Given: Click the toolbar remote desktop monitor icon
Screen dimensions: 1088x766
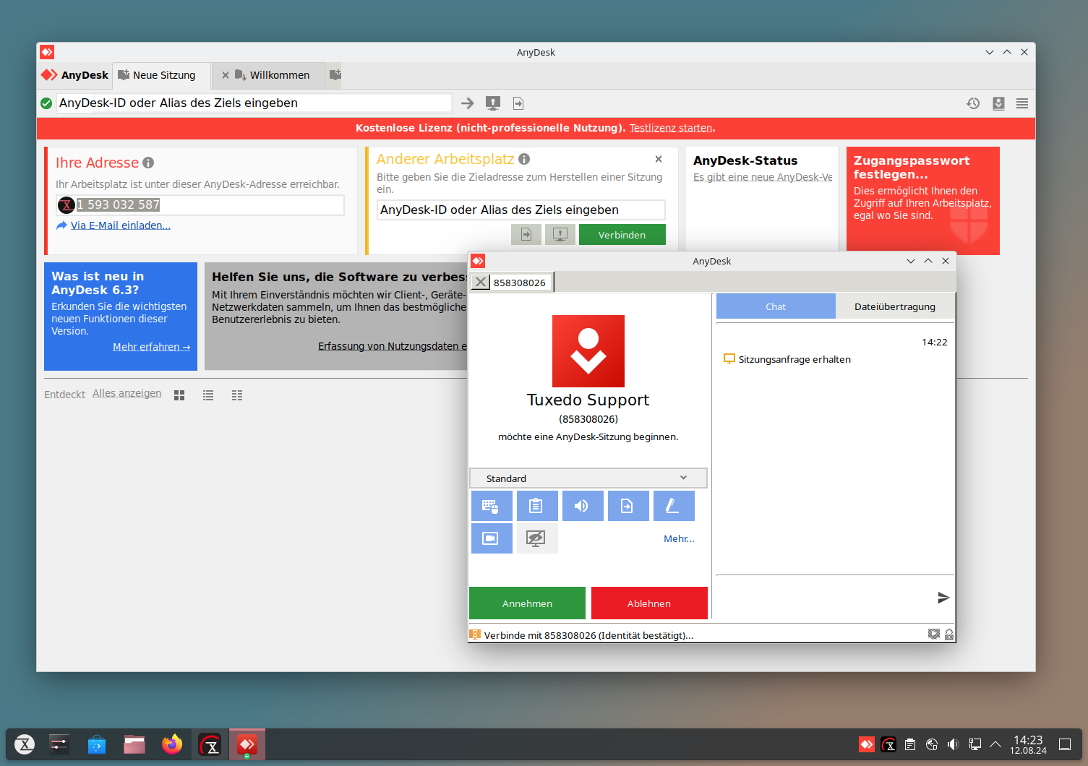Looking at the screenshot, I should tap(493, 103).
